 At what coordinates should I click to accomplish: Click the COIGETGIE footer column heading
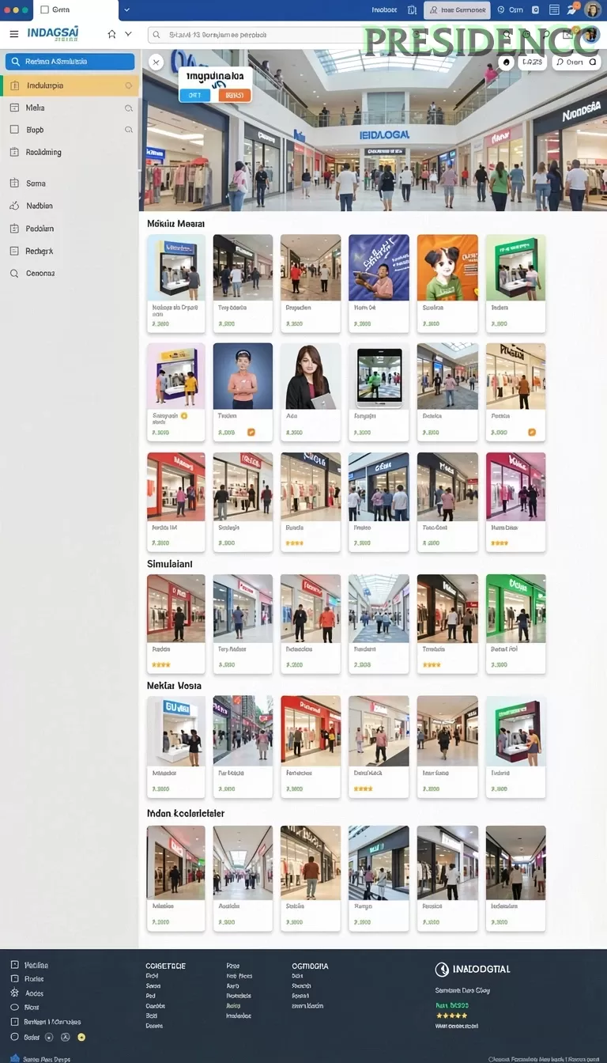point(166,966)
